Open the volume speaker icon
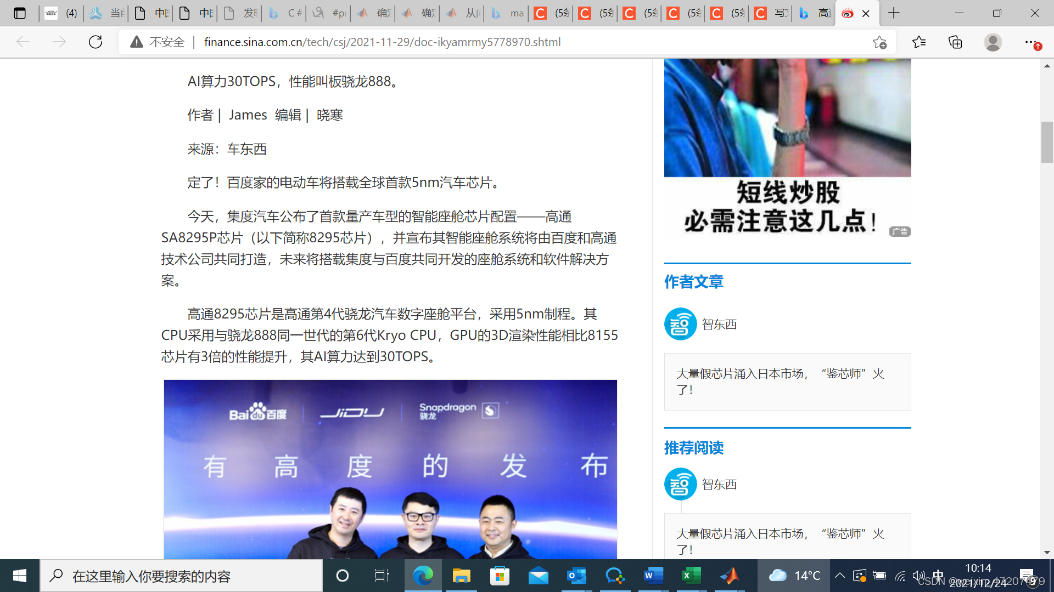The image size is (1054, 592). pyautogui.click(x=918, y=576)
